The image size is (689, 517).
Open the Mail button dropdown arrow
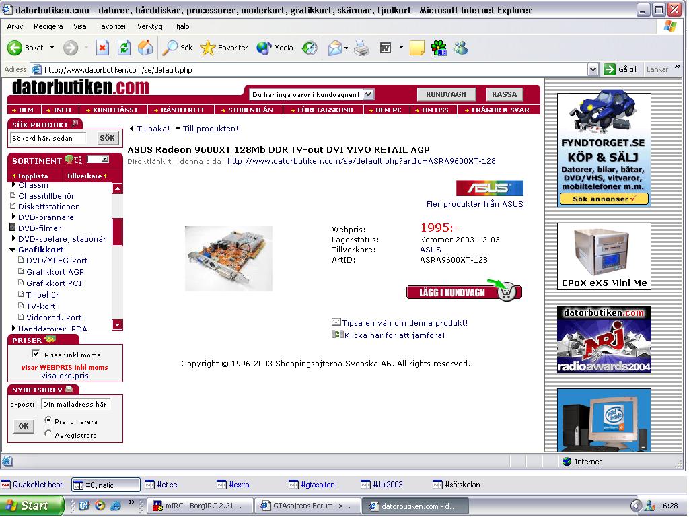[347, 48]
